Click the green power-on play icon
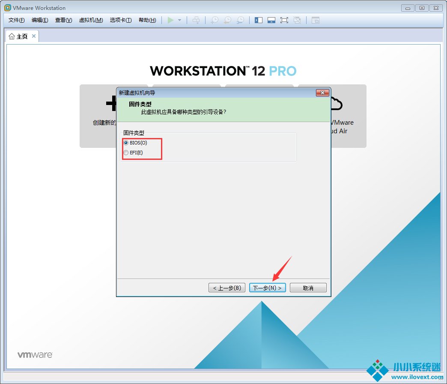 [x=170, y=20]
